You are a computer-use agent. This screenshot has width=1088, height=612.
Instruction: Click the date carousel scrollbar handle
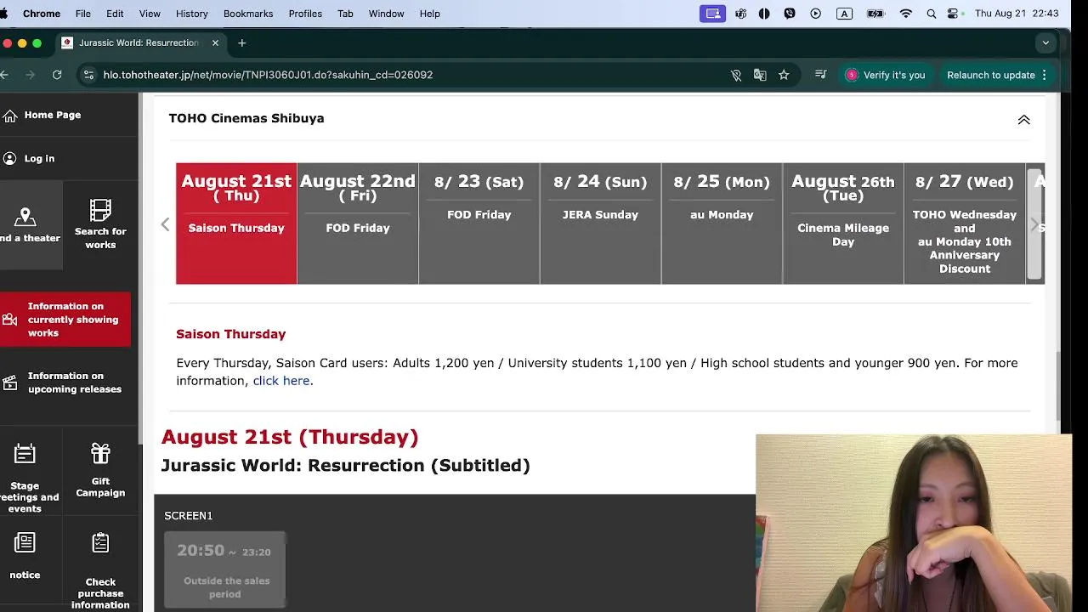tap(1035, 224)
